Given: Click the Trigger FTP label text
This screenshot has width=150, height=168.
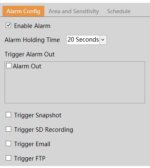Looking at the screenshot, I should coord(30,159).
